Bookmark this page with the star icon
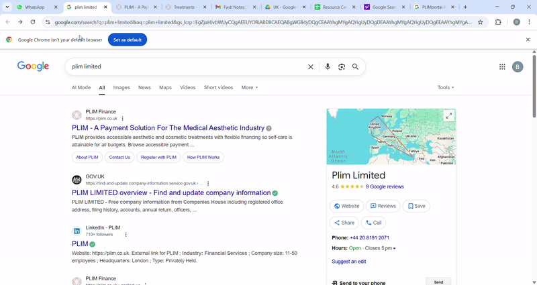537x285 pixels. click(x=480, y=22)
